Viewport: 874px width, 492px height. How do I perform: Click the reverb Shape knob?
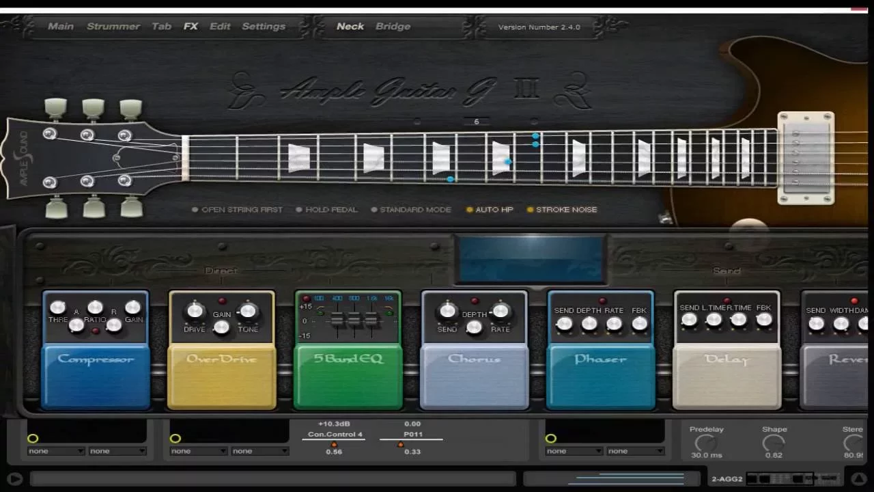click(x=774, y=443)
